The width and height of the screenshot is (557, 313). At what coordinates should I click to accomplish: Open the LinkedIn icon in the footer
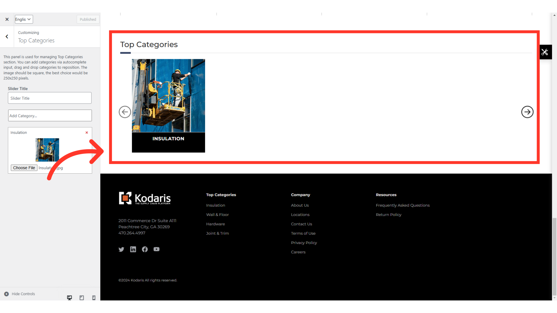(x=133, y=249)
